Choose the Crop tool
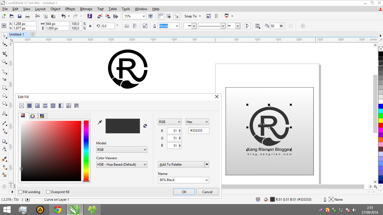Viewport: 383px width, 215px height. (4, 53)
